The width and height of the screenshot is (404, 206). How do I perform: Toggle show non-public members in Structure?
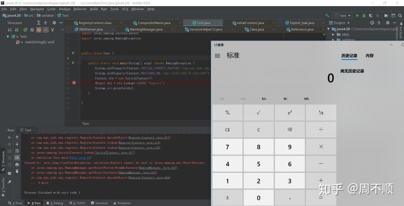pyautogui.click(x=46, y=30)
